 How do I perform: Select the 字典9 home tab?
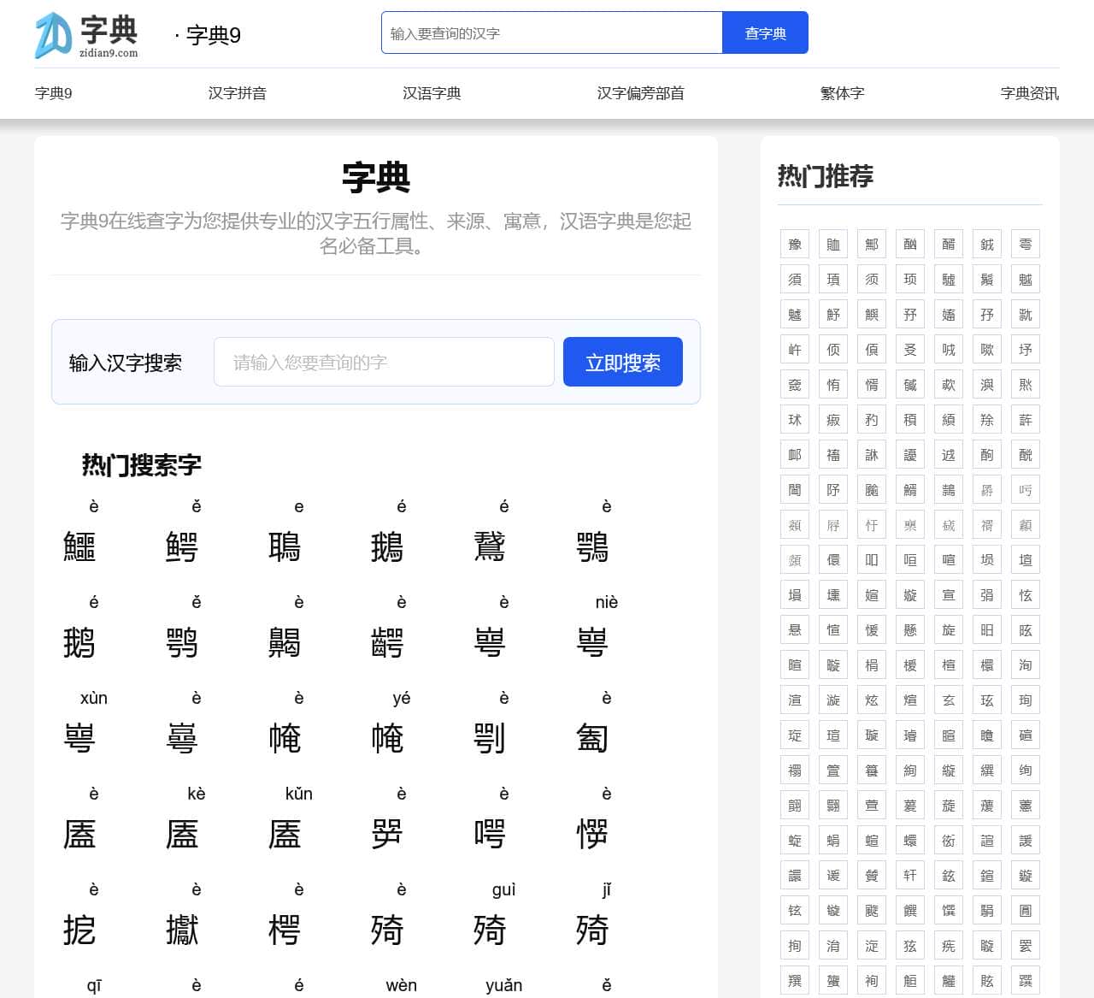[x=53, y=92]
